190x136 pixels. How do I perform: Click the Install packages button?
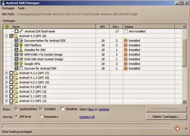[166, 109]
